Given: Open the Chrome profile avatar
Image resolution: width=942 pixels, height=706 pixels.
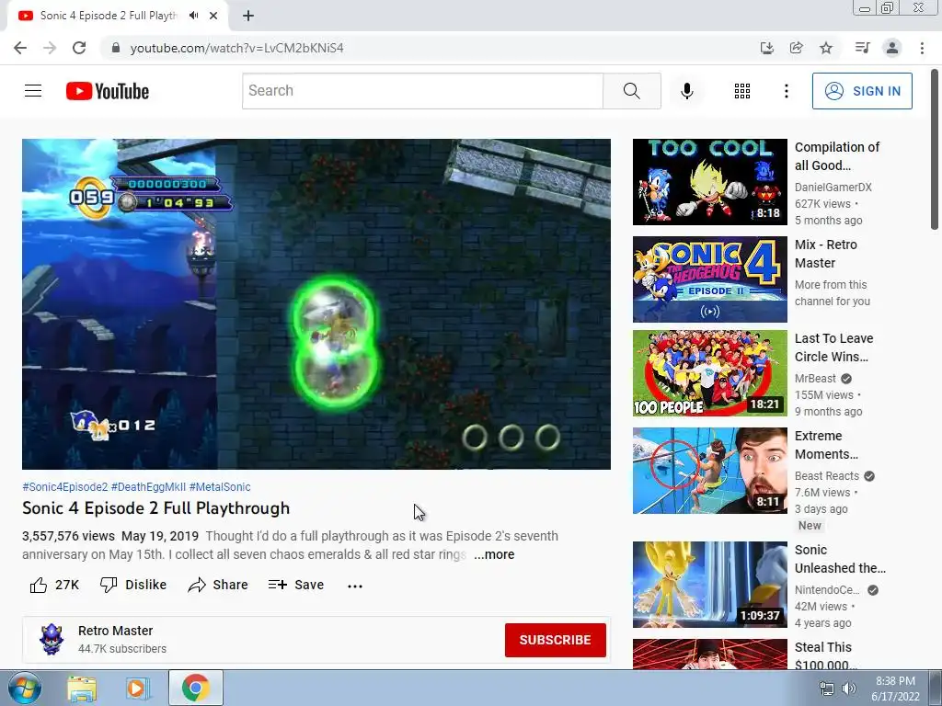Looking at the screenshot, I should tap(892, 48).
